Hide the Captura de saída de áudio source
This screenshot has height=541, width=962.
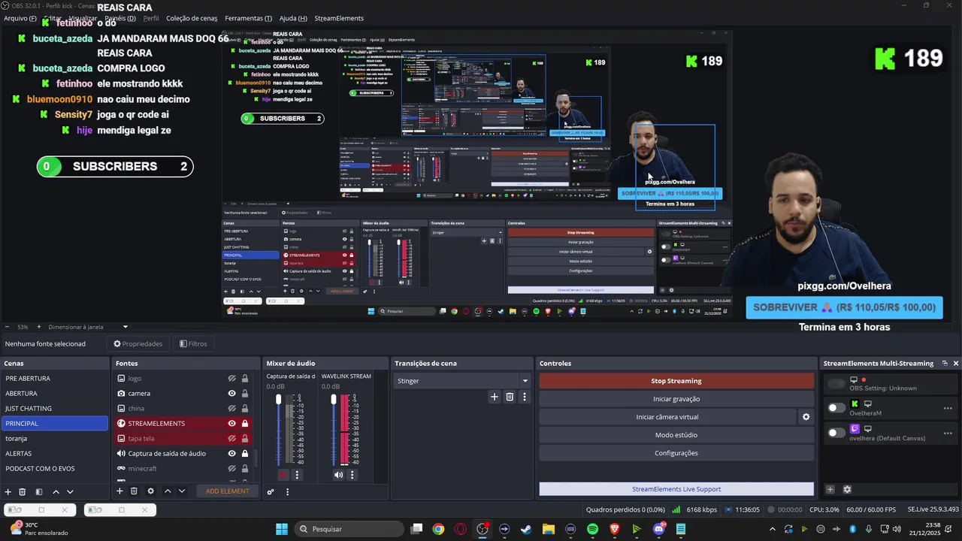[x=232, y=454]
